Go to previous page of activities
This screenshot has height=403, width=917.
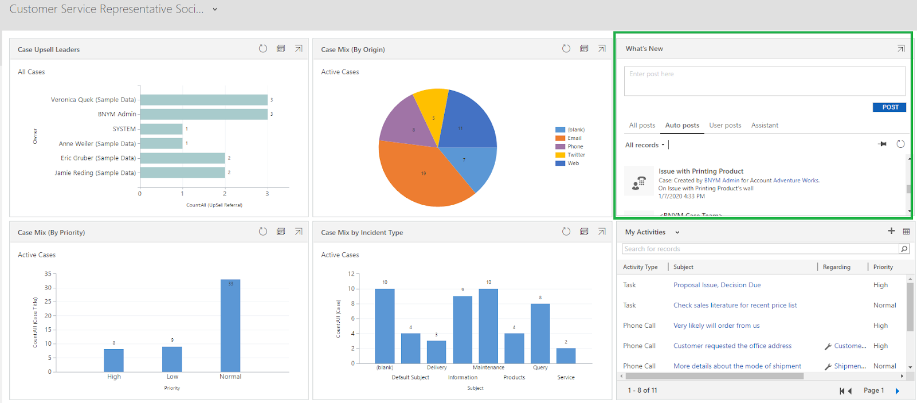850,391
